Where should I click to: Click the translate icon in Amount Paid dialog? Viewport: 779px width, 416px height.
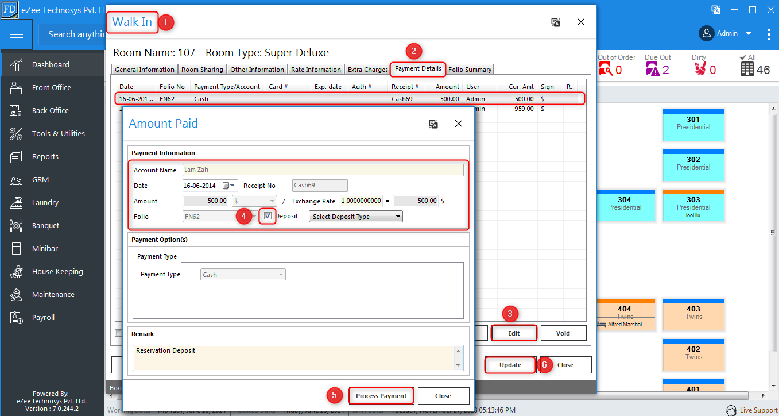coord(433,124)
